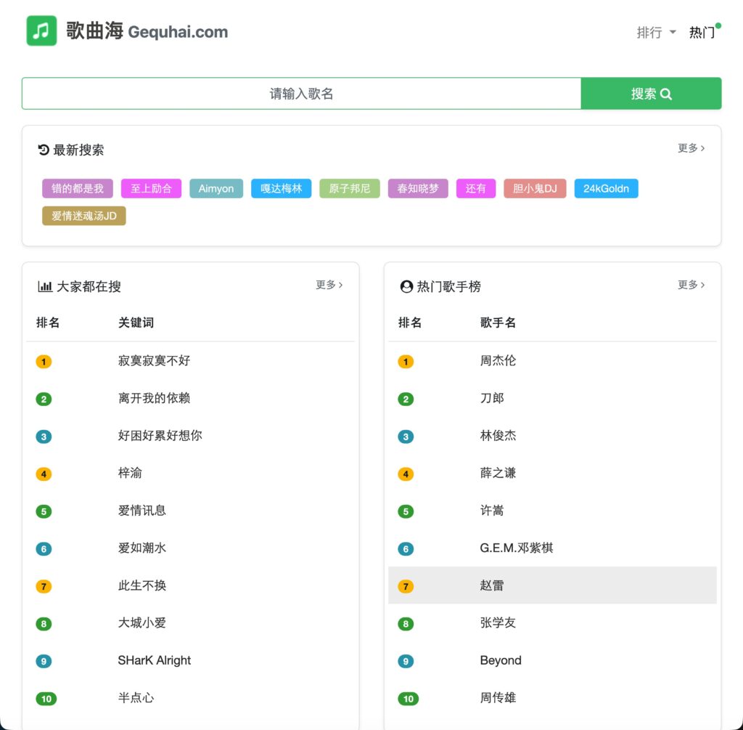The height and width of the screenshot is (730, 743).
Task: Click the bar chart icon beside 大家都在搜
Action: [x=45, y=286]
